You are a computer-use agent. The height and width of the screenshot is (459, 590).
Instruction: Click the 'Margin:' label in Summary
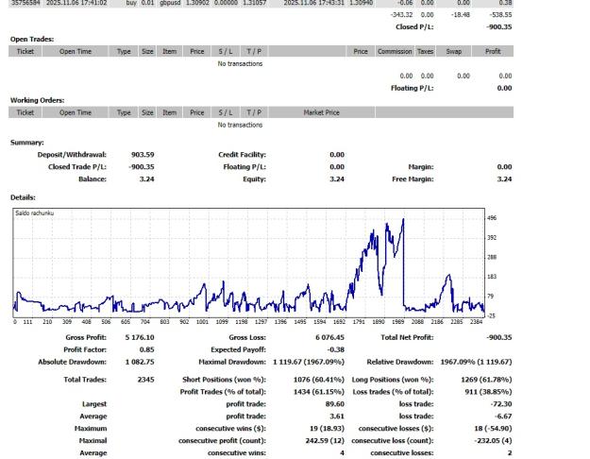[421, 166]
